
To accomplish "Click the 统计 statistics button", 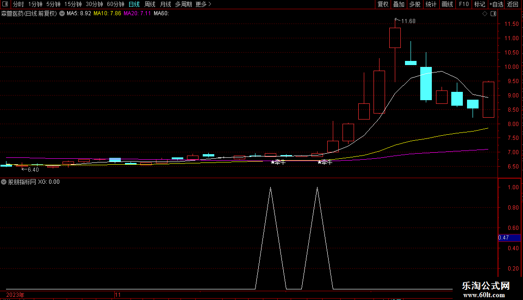I will [430, 4].
